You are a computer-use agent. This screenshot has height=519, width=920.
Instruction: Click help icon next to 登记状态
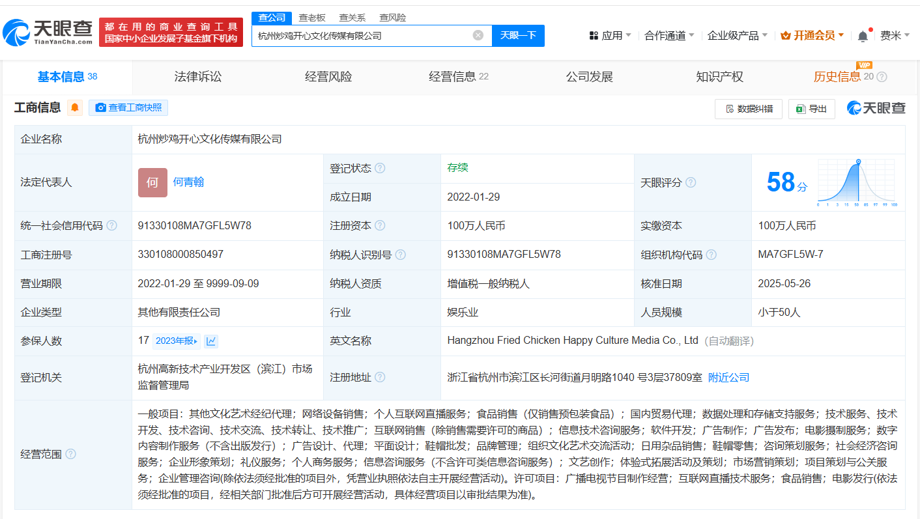pos(380,168)
